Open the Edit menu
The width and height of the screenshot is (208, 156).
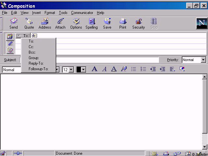point(14,13)
